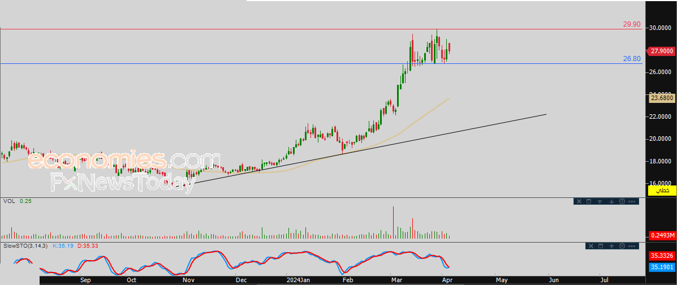Click the red D value tag 35.3326

(663, 256)
